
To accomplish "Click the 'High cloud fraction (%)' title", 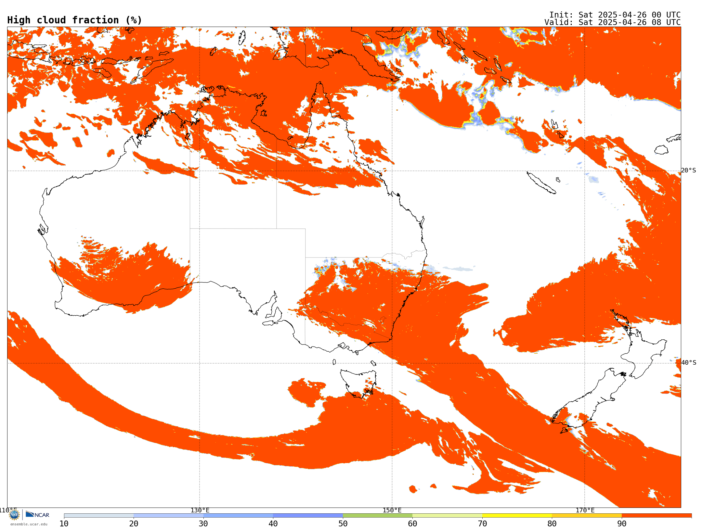I will [x=75, y=20].
